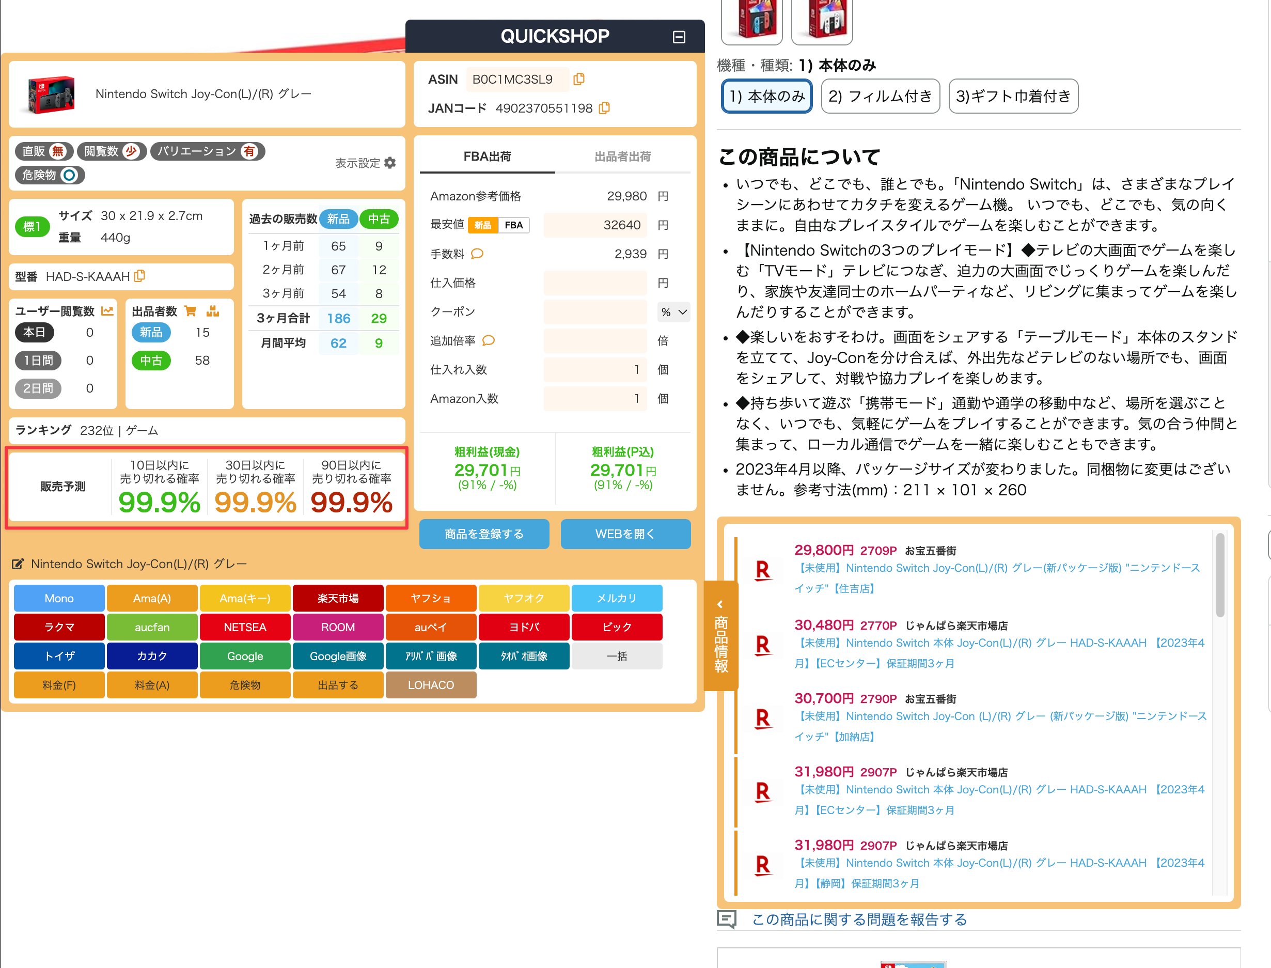Open Google画像 search button
Viewport: 1271px width, 968px height.
pyautogui.click(x=338, y=657)
